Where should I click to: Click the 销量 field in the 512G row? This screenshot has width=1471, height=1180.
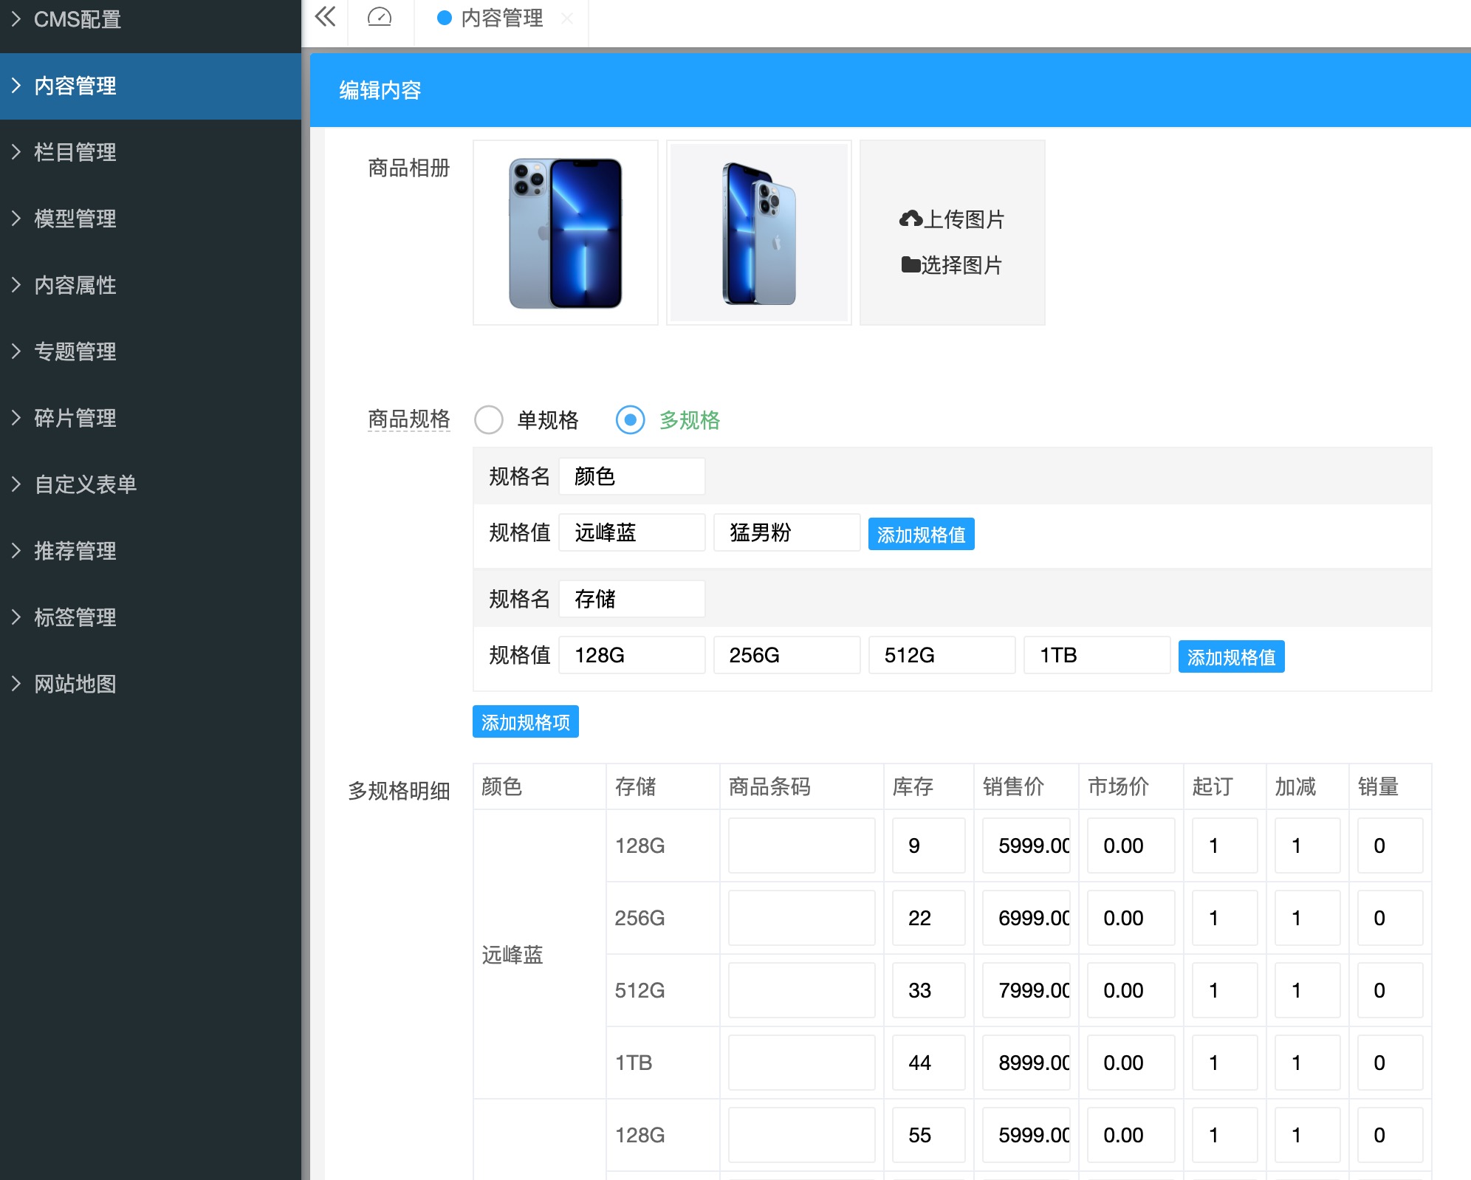1391,990
